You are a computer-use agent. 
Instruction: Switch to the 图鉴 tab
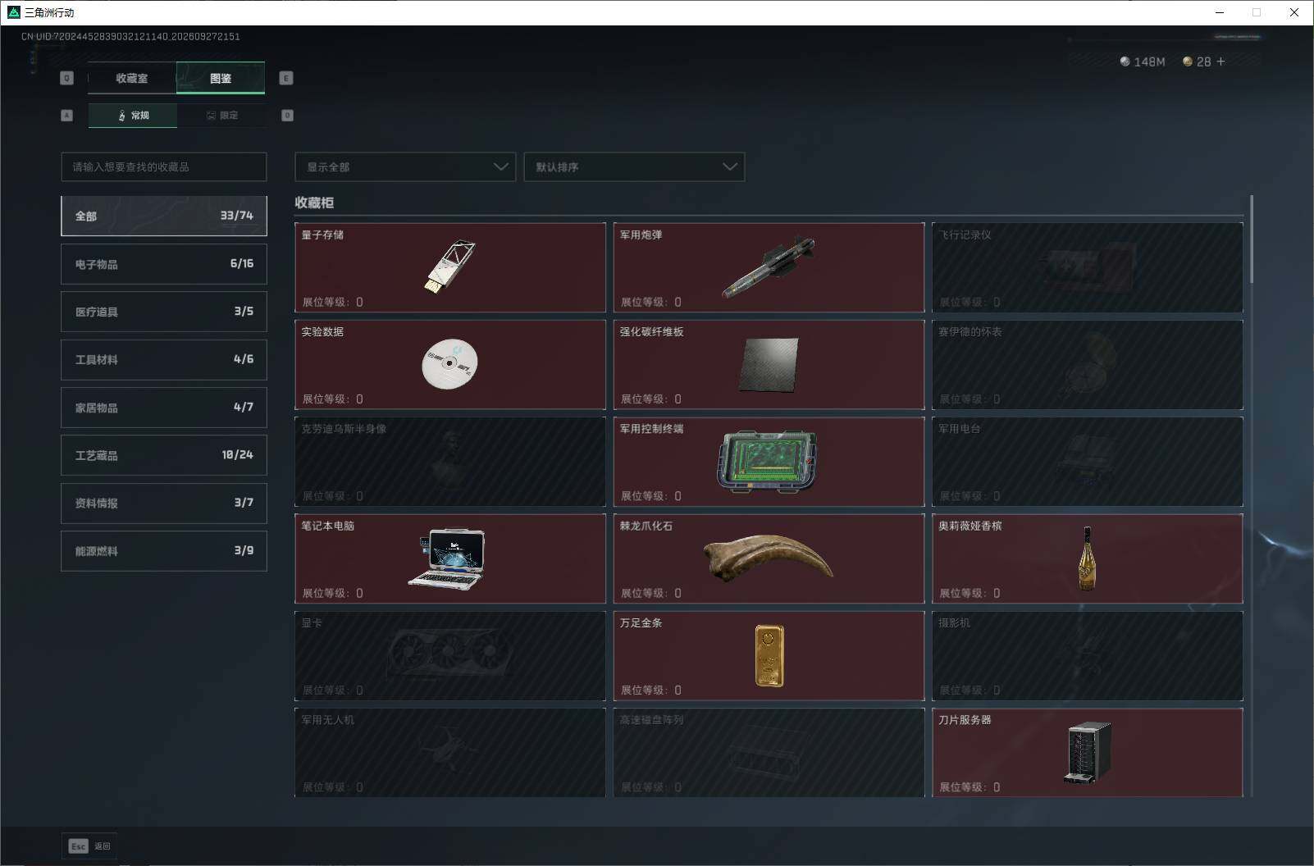(221, 78)
